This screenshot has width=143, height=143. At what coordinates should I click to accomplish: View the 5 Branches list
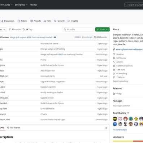point(15,29)
